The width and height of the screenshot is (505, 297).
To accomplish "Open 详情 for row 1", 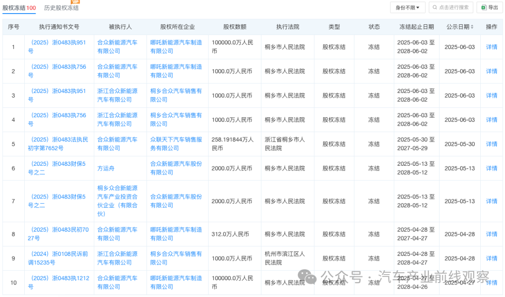I will [x=491, y=47].
